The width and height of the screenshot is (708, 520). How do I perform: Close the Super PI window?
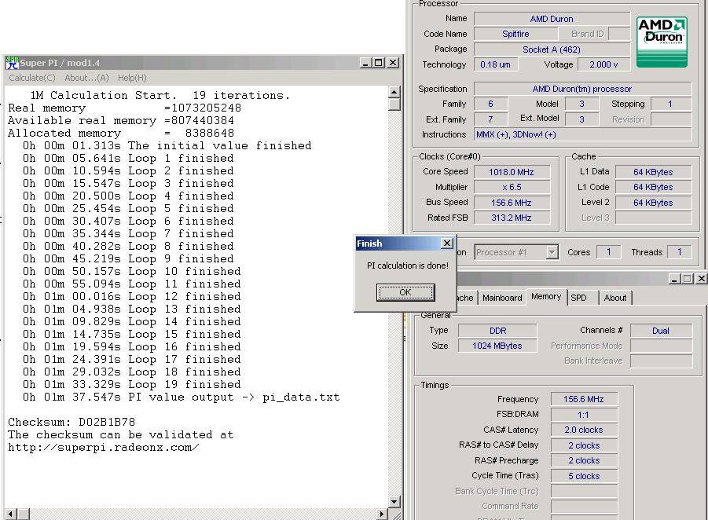(x=393, y=63)
